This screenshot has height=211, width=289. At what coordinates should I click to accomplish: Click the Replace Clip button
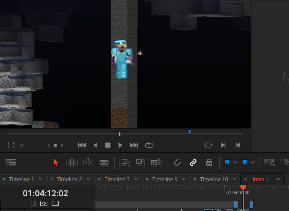point(156,163)
